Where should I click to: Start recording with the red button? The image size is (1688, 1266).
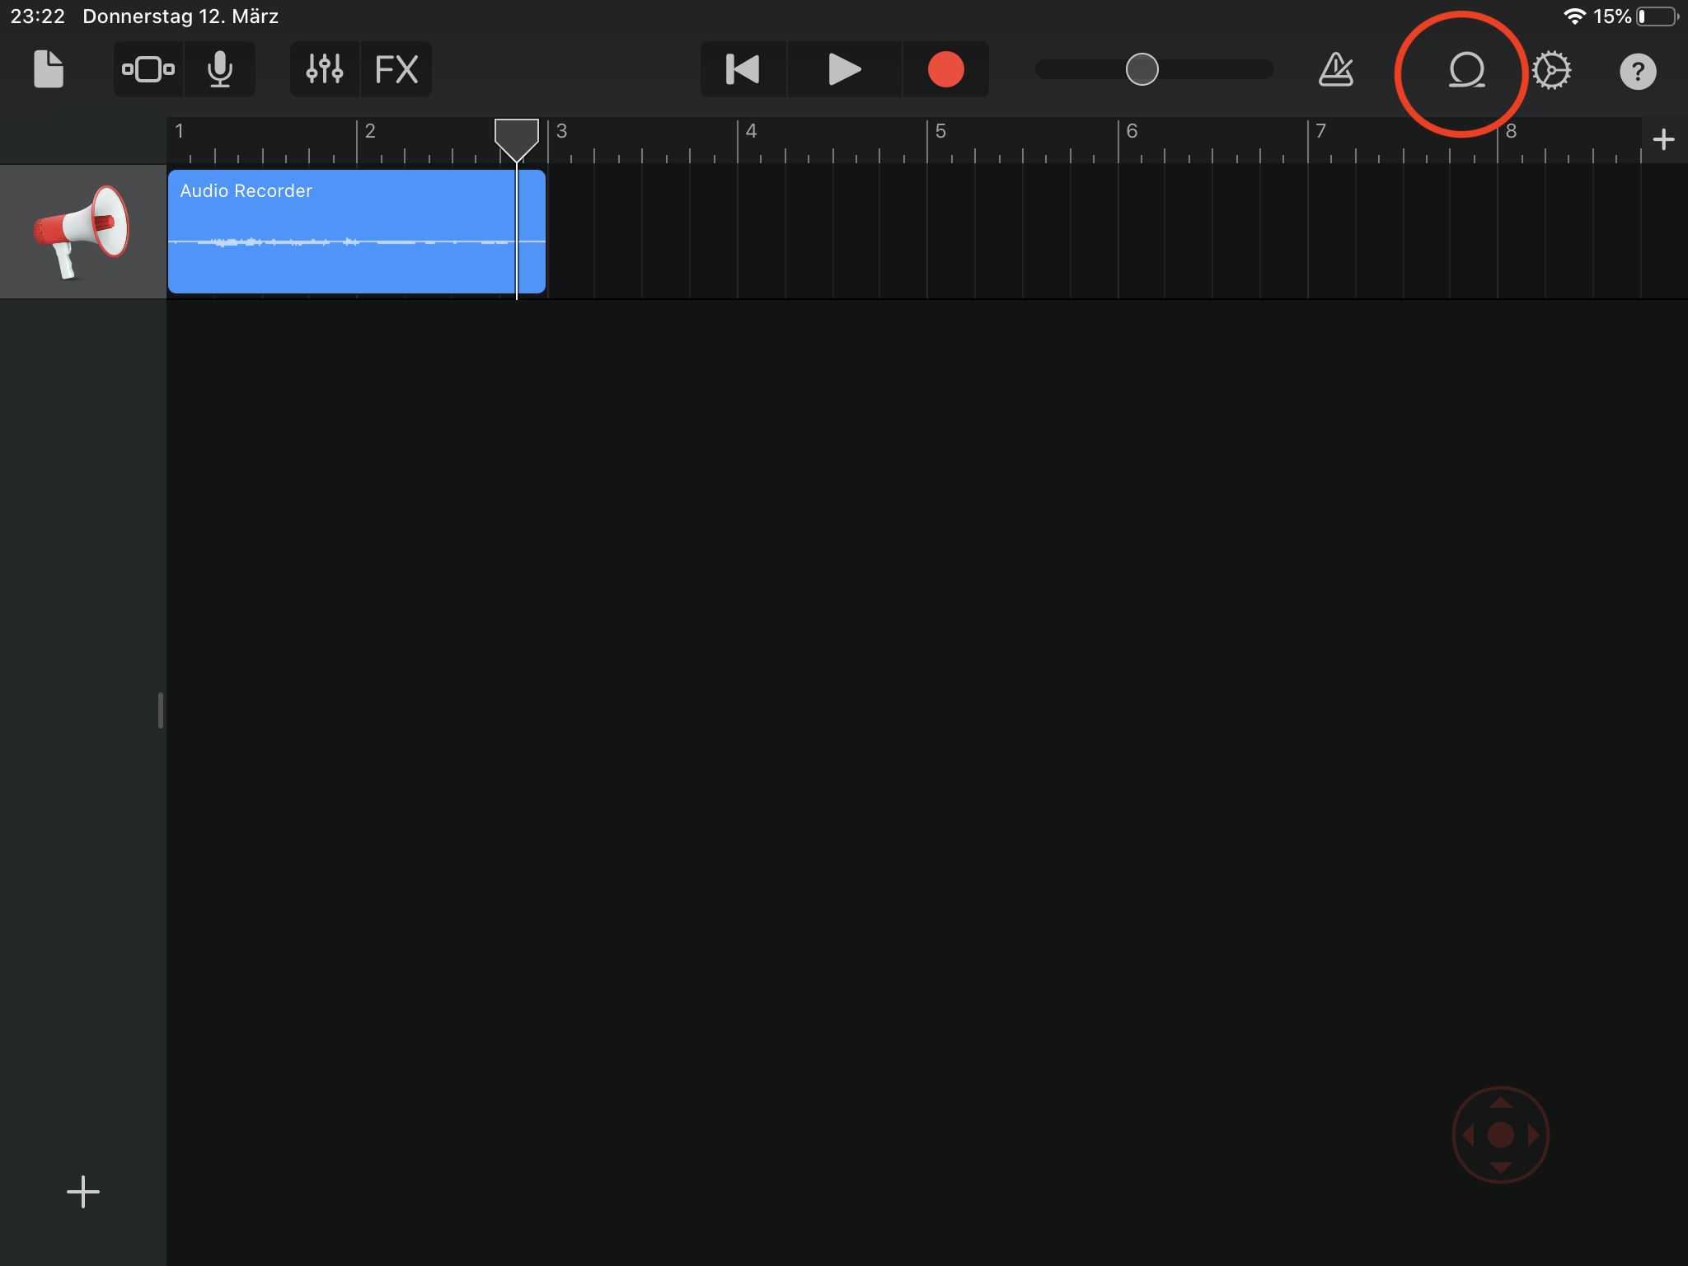tap(945, 70)
